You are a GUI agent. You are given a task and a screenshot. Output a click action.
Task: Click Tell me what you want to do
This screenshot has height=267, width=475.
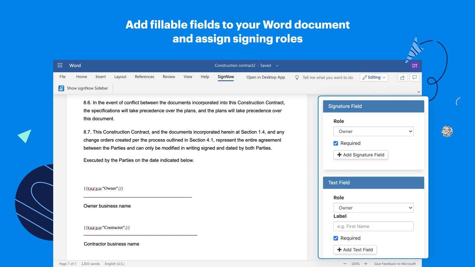328,78
